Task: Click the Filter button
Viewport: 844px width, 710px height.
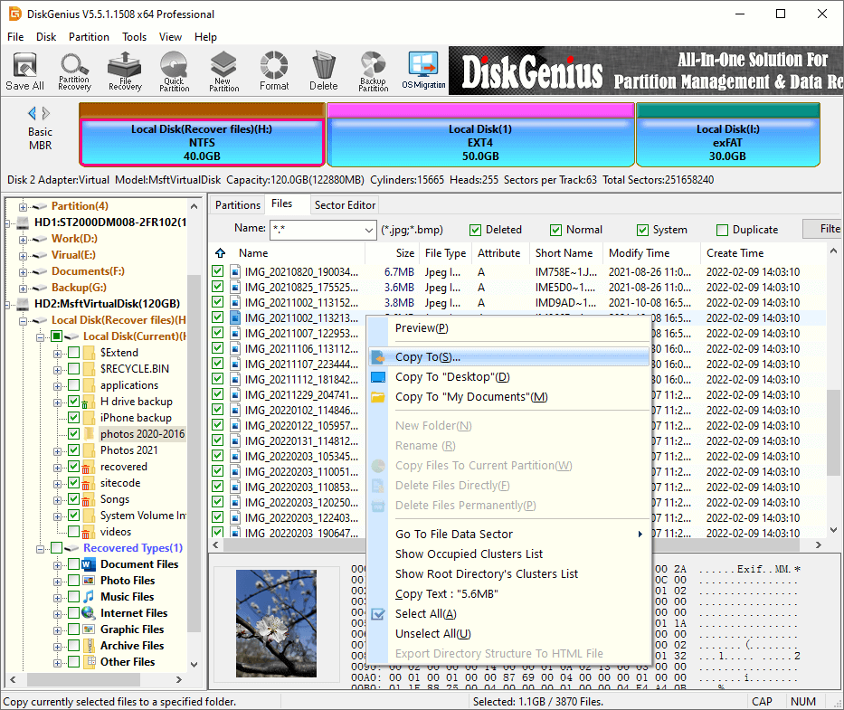Action: pos(822,229)
